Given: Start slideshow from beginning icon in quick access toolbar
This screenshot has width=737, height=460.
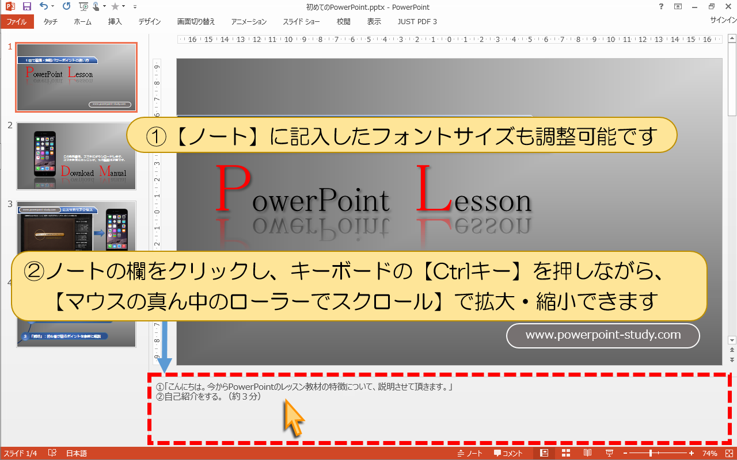Looking at the screenshot, I should [x=83, y=7].
